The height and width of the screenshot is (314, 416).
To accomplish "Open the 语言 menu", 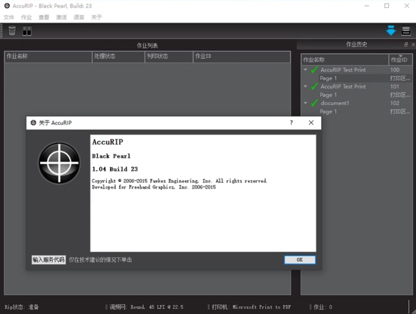I will (x=79, y=17).
